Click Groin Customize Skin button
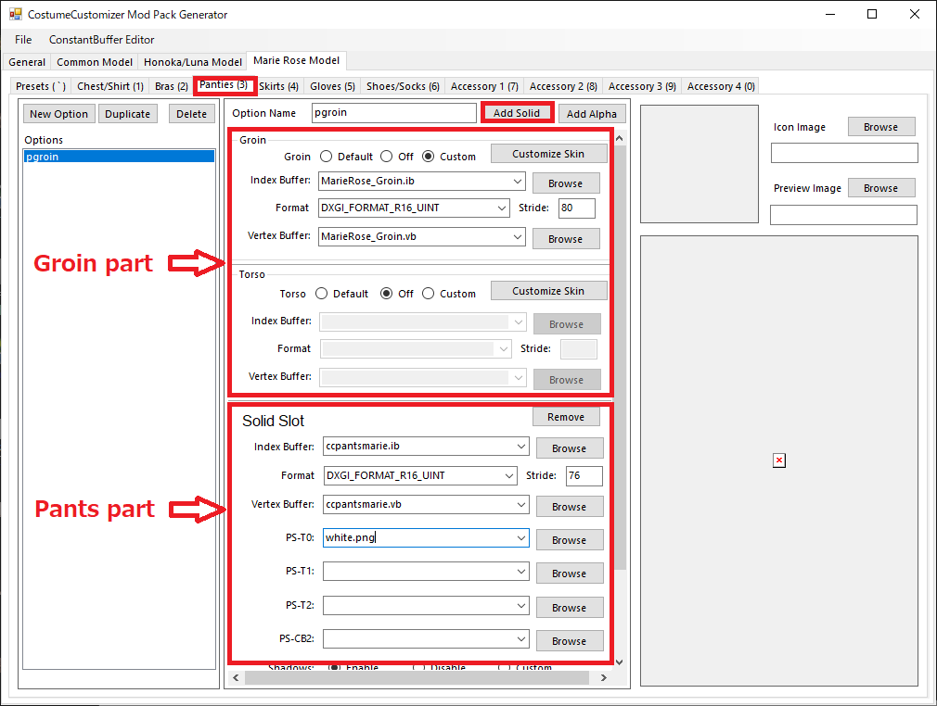The image size is (937, 706). pyautogui.click(x=548, y=154)
